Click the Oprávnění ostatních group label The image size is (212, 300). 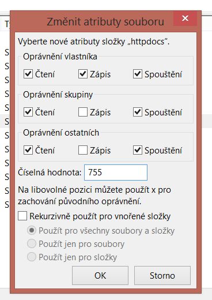[x=61, y=133]
